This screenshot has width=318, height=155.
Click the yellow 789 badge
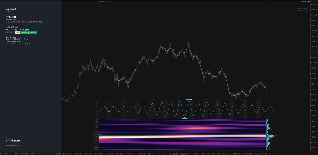click(x=17, y=33)
